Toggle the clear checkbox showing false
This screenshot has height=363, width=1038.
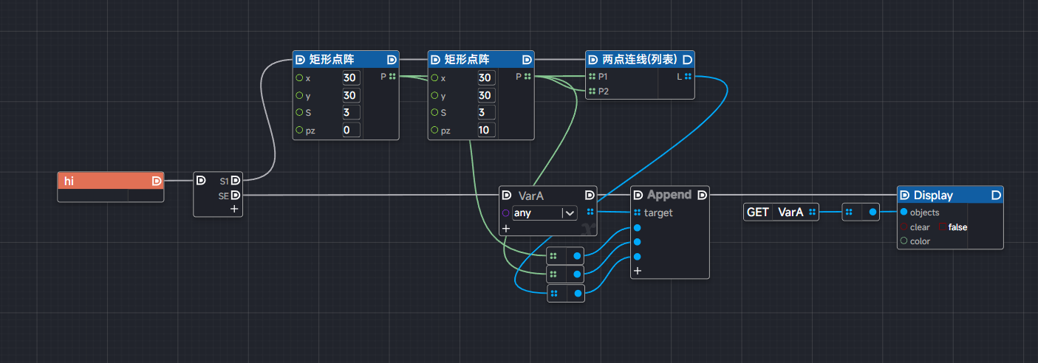click(943, 227)
